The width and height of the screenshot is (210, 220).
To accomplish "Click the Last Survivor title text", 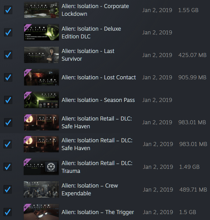I will [88, 55].
